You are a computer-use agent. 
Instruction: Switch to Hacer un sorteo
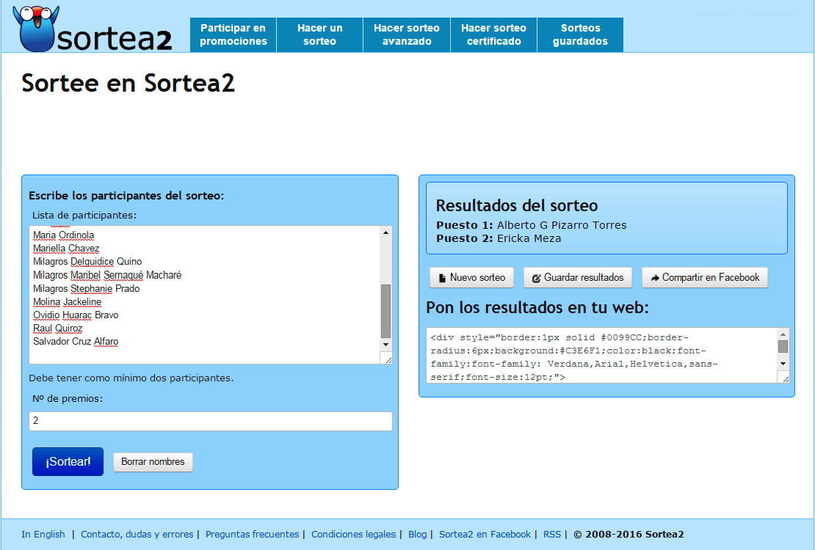pos(319,34)
